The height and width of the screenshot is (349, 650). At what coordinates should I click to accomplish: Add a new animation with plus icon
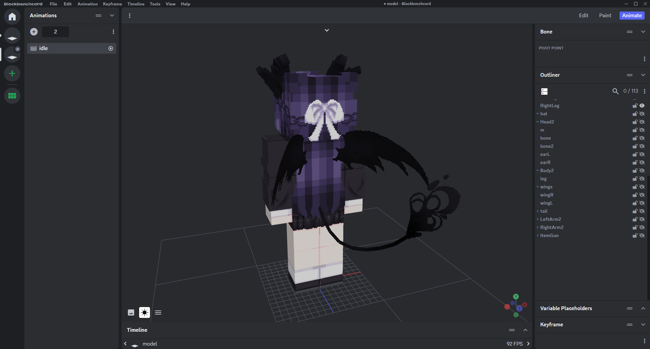click(x=34, y=32)
